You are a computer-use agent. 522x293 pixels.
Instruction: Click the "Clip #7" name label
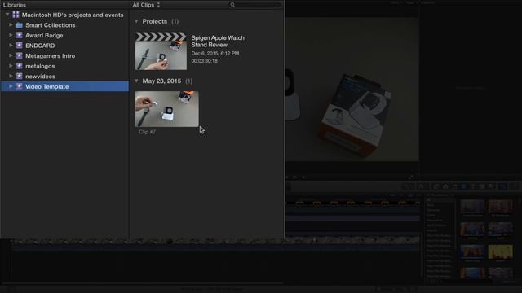coord(147,132)
